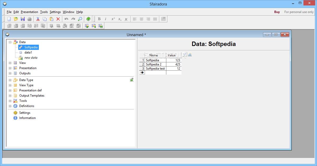This screenshot has height=166, width=317.
Task: Open the Settings menu
Action: 55,12
